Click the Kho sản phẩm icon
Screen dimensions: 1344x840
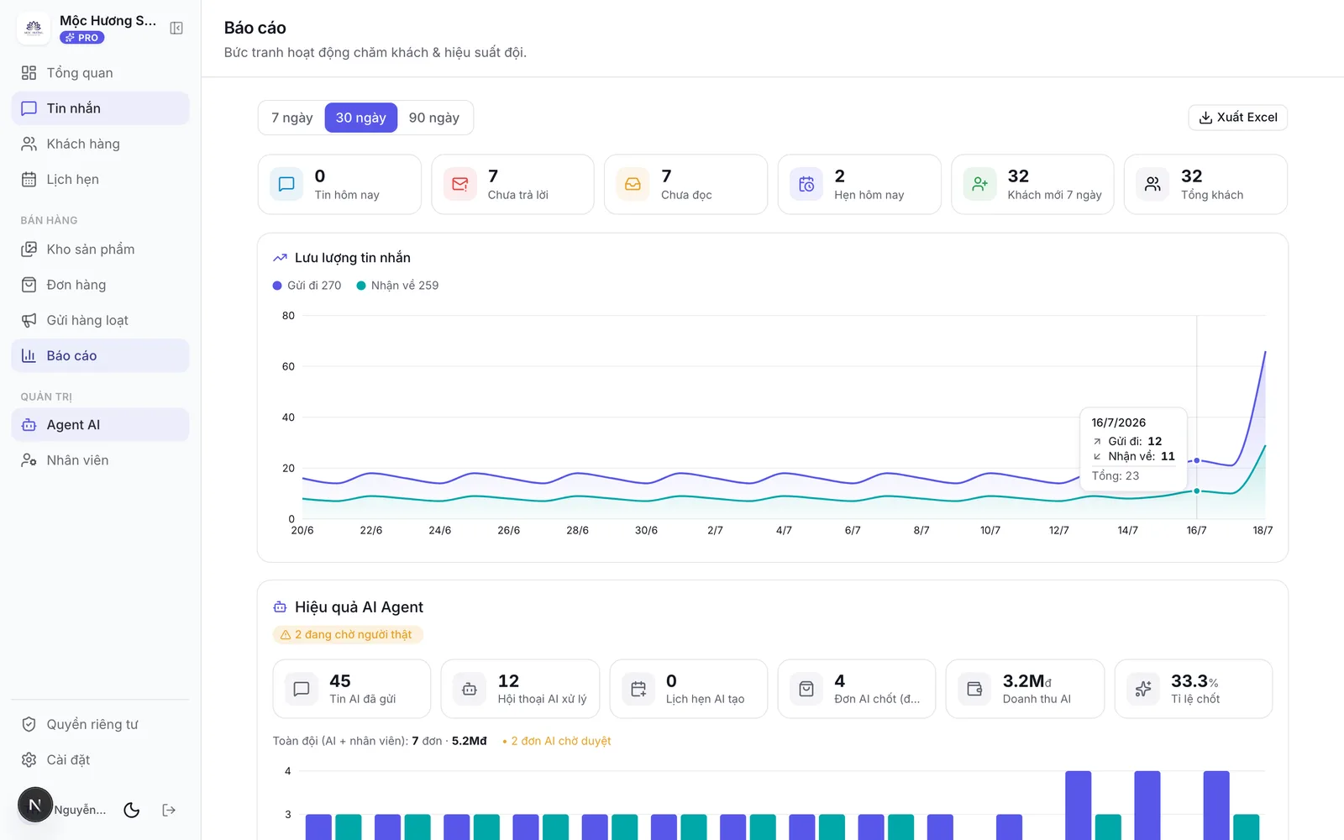tap(29, 249)
